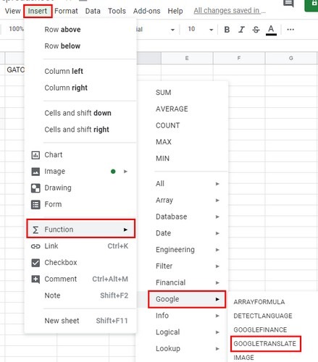Open the Format menu
The height and width of the screenshot is (362, 318).
point(66,11)
